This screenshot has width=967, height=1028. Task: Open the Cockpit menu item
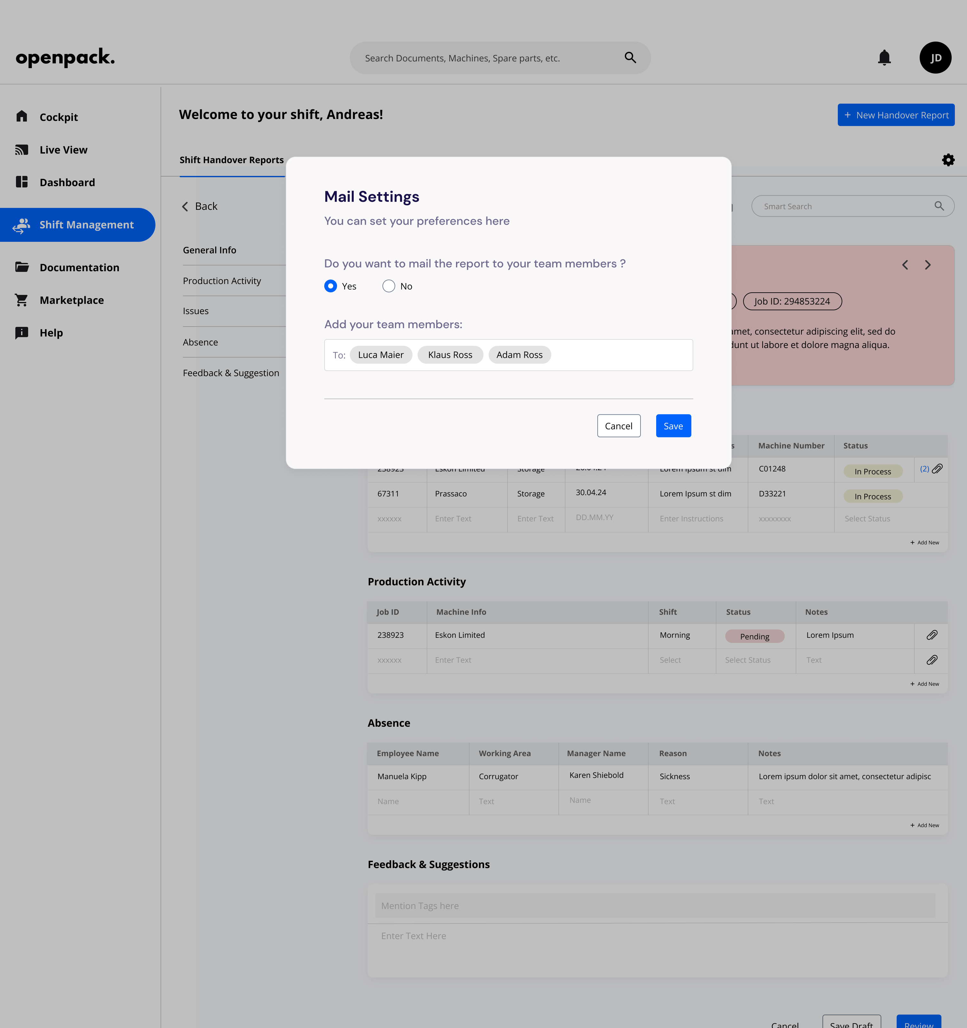[x=59, y=117]
